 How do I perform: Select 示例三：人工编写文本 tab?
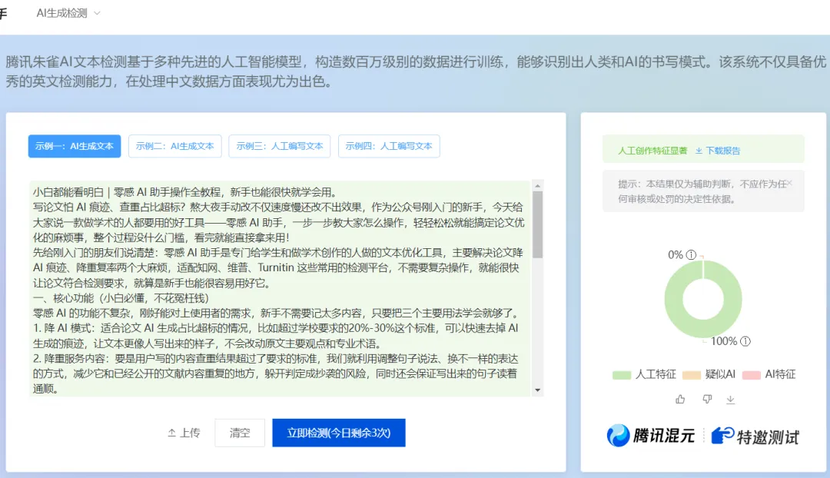click(280, 146)
